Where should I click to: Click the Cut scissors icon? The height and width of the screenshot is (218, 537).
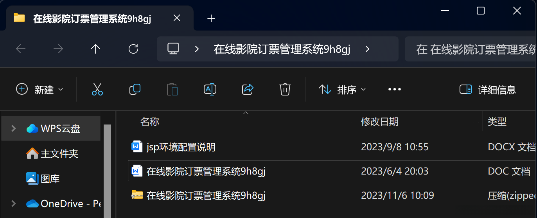click(x=97, y=90)
